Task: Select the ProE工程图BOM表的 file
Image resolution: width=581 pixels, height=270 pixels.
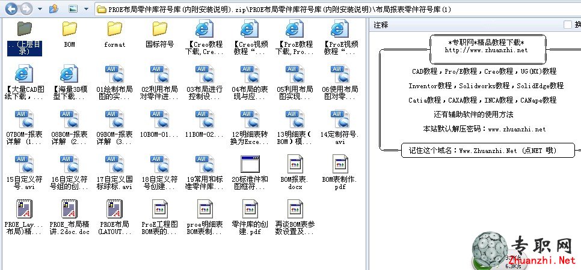Action: [160, 217]
